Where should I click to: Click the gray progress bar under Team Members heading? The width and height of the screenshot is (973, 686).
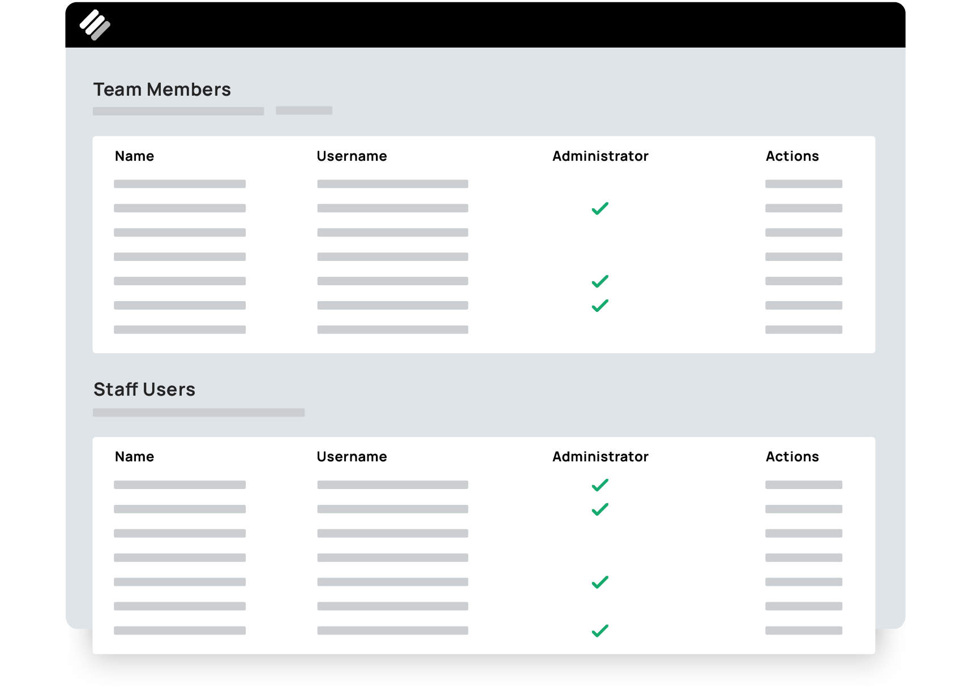point(178,111)
